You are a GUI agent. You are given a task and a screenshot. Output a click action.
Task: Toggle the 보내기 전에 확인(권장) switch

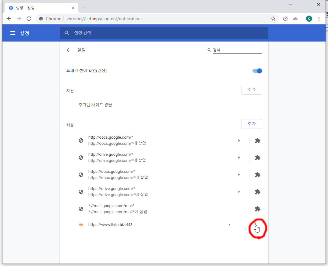[257, 71]
